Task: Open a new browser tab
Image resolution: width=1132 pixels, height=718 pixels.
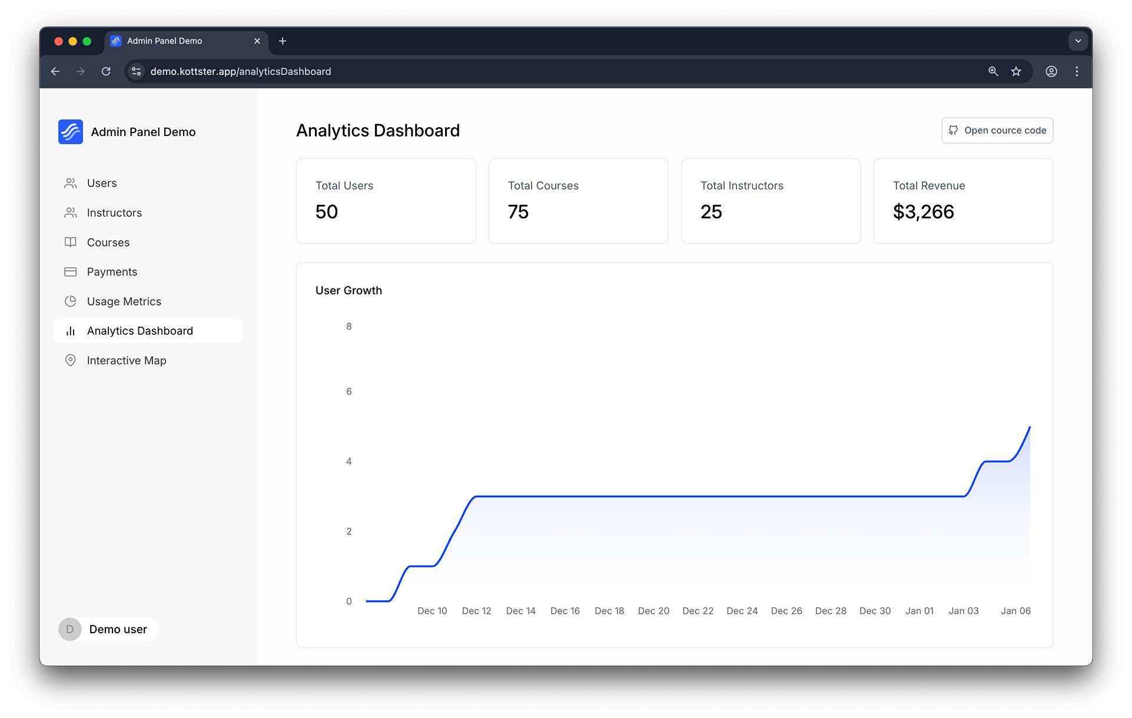Action: tap(283, 41)
